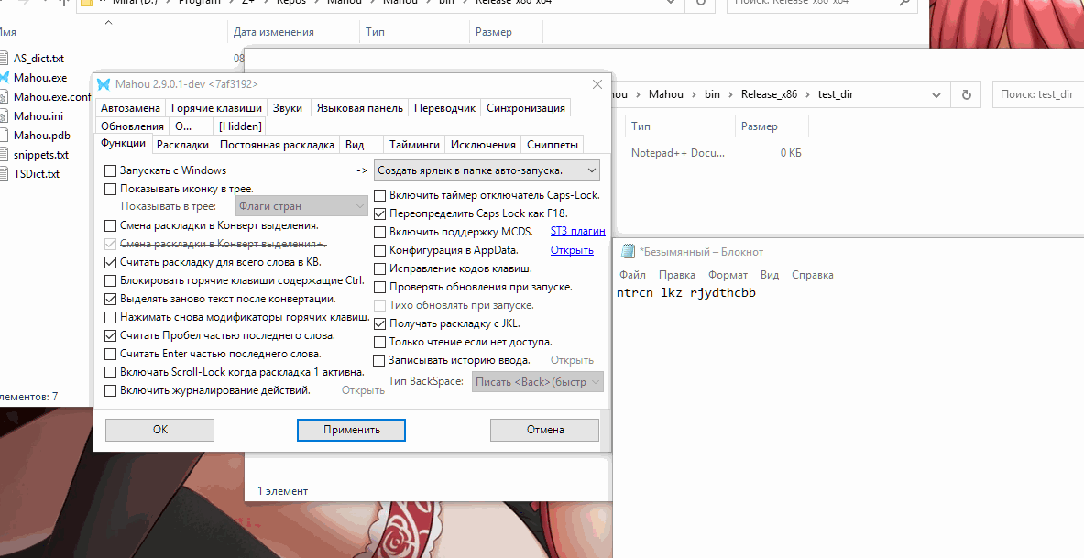
Task: Select snippets.txt file icon
Action: pyautogui.click(x=4, y=155)
